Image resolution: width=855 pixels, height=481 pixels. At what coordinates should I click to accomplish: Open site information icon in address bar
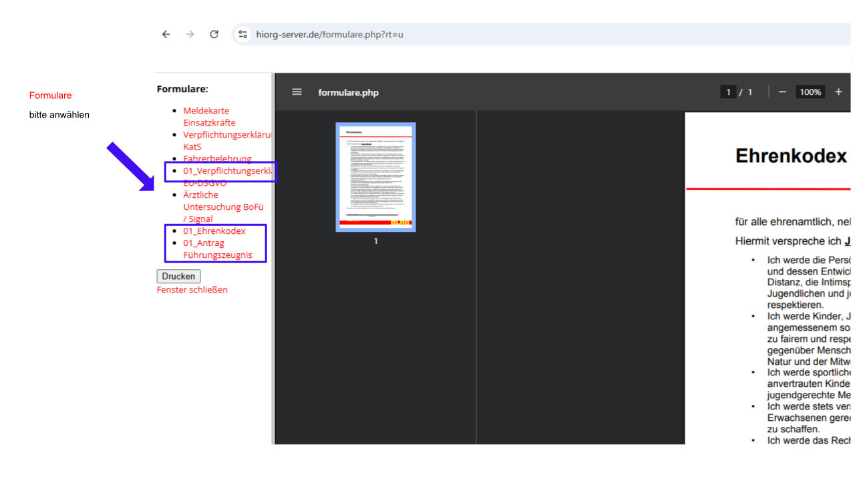click(243, 34)
